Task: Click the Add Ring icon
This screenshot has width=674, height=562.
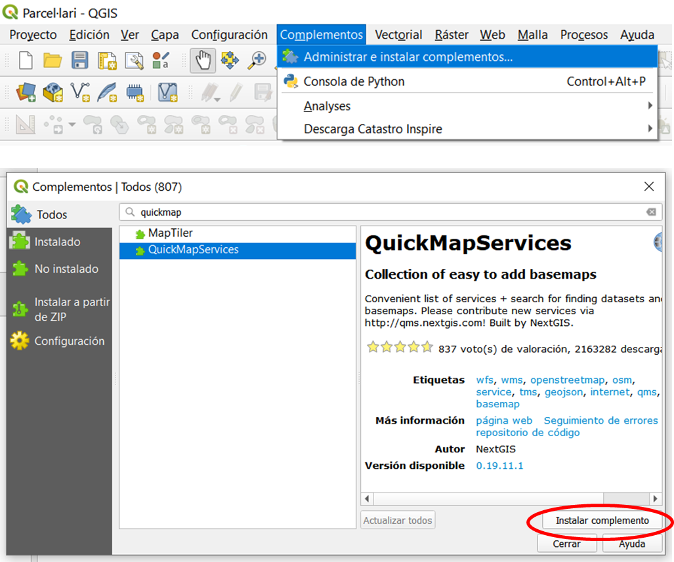Action: [x=146, y=125]
